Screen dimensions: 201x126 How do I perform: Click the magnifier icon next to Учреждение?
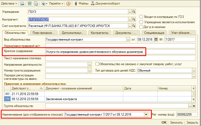click(x=134, y=12)
